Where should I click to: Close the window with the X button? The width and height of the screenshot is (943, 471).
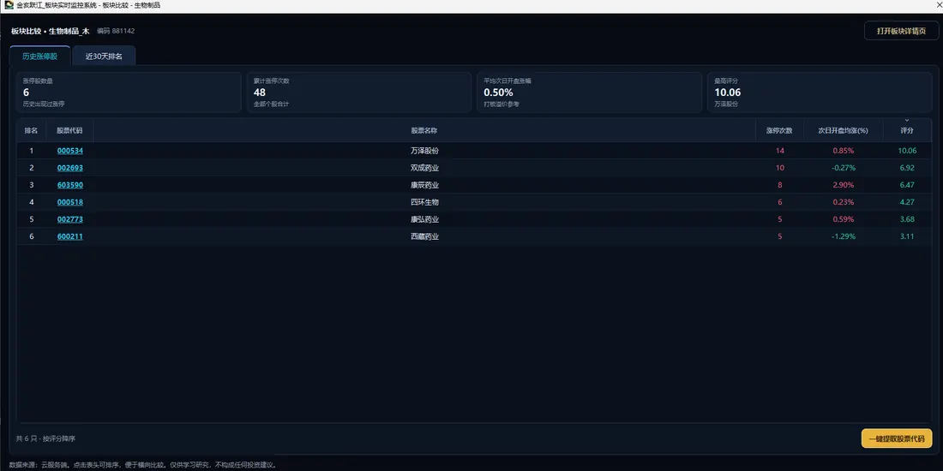[x=940, y=5]
